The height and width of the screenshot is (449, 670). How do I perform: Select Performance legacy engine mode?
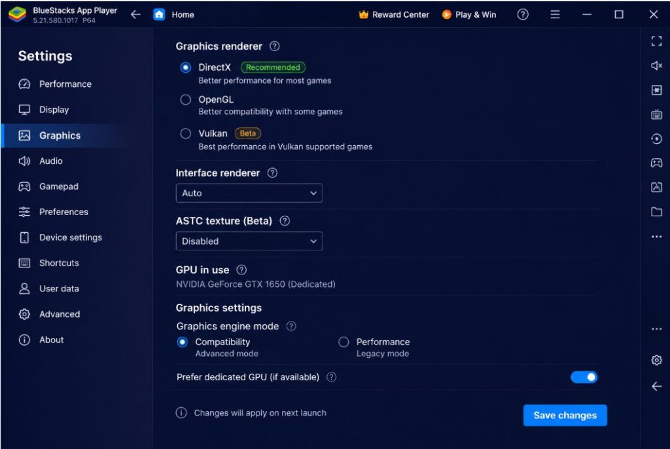pyautogui.click(x=344, y=342)
